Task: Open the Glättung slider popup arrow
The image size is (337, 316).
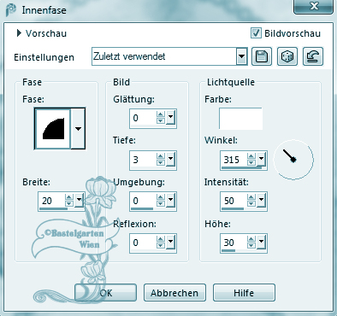Action: tap(170, 118)
